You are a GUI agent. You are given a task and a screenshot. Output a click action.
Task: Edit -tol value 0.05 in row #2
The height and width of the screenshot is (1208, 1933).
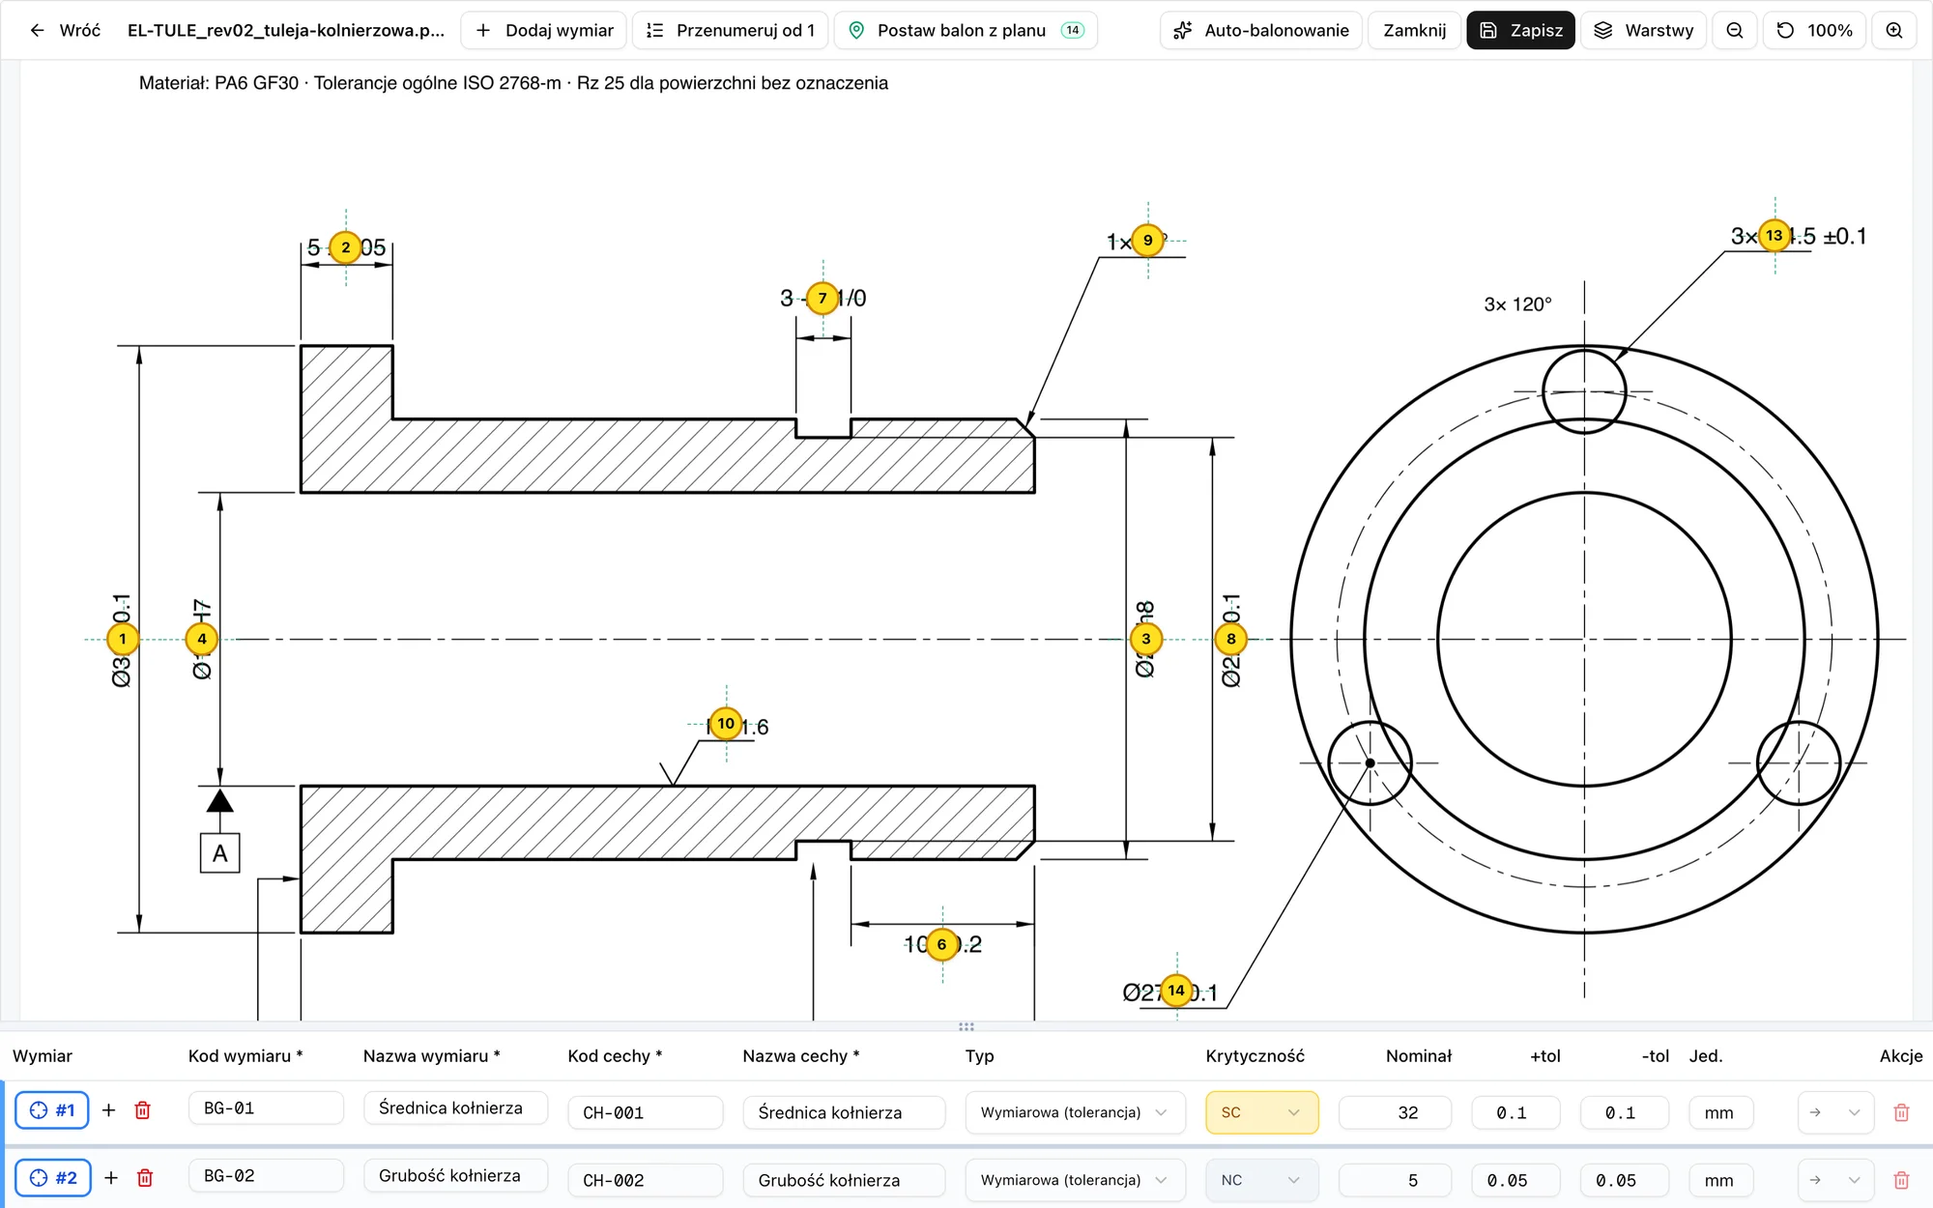(x=1625, y=1180)
